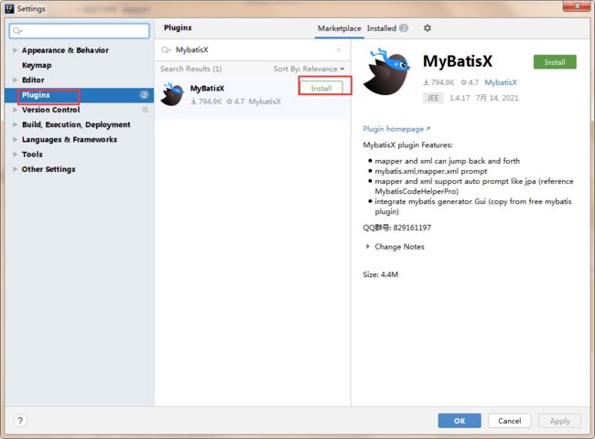Close the Settings window
595x439 pixels.
(x=577, y=6)
